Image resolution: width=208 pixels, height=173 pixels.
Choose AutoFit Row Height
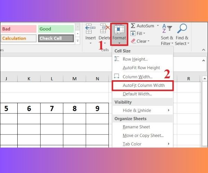142,67
